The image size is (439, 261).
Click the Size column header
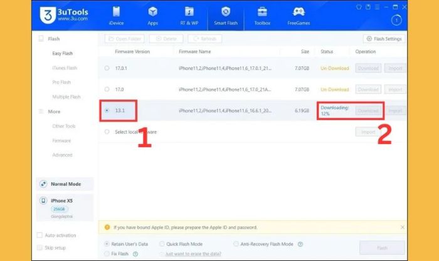[x=305, y=51]
